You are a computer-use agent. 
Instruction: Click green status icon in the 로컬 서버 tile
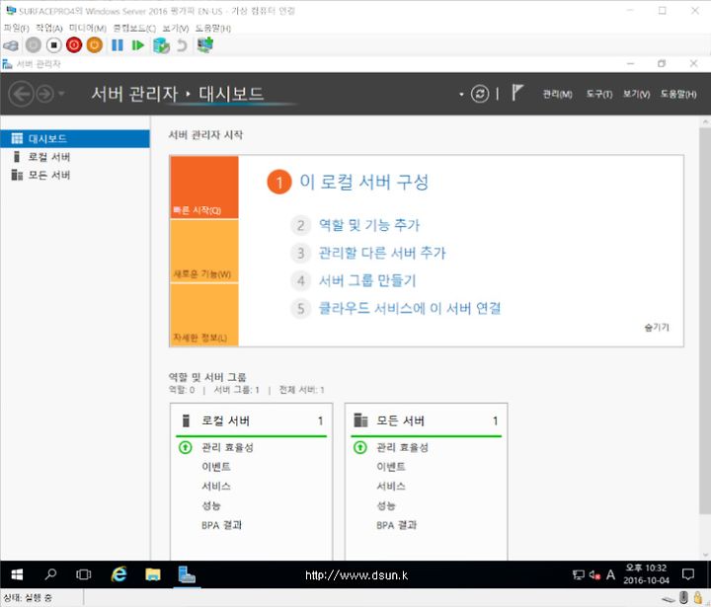click(x=185, y=448)
